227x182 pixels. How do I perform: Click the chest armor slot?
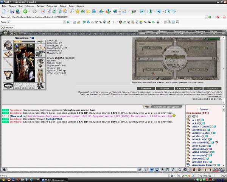[x=8, y=75]
